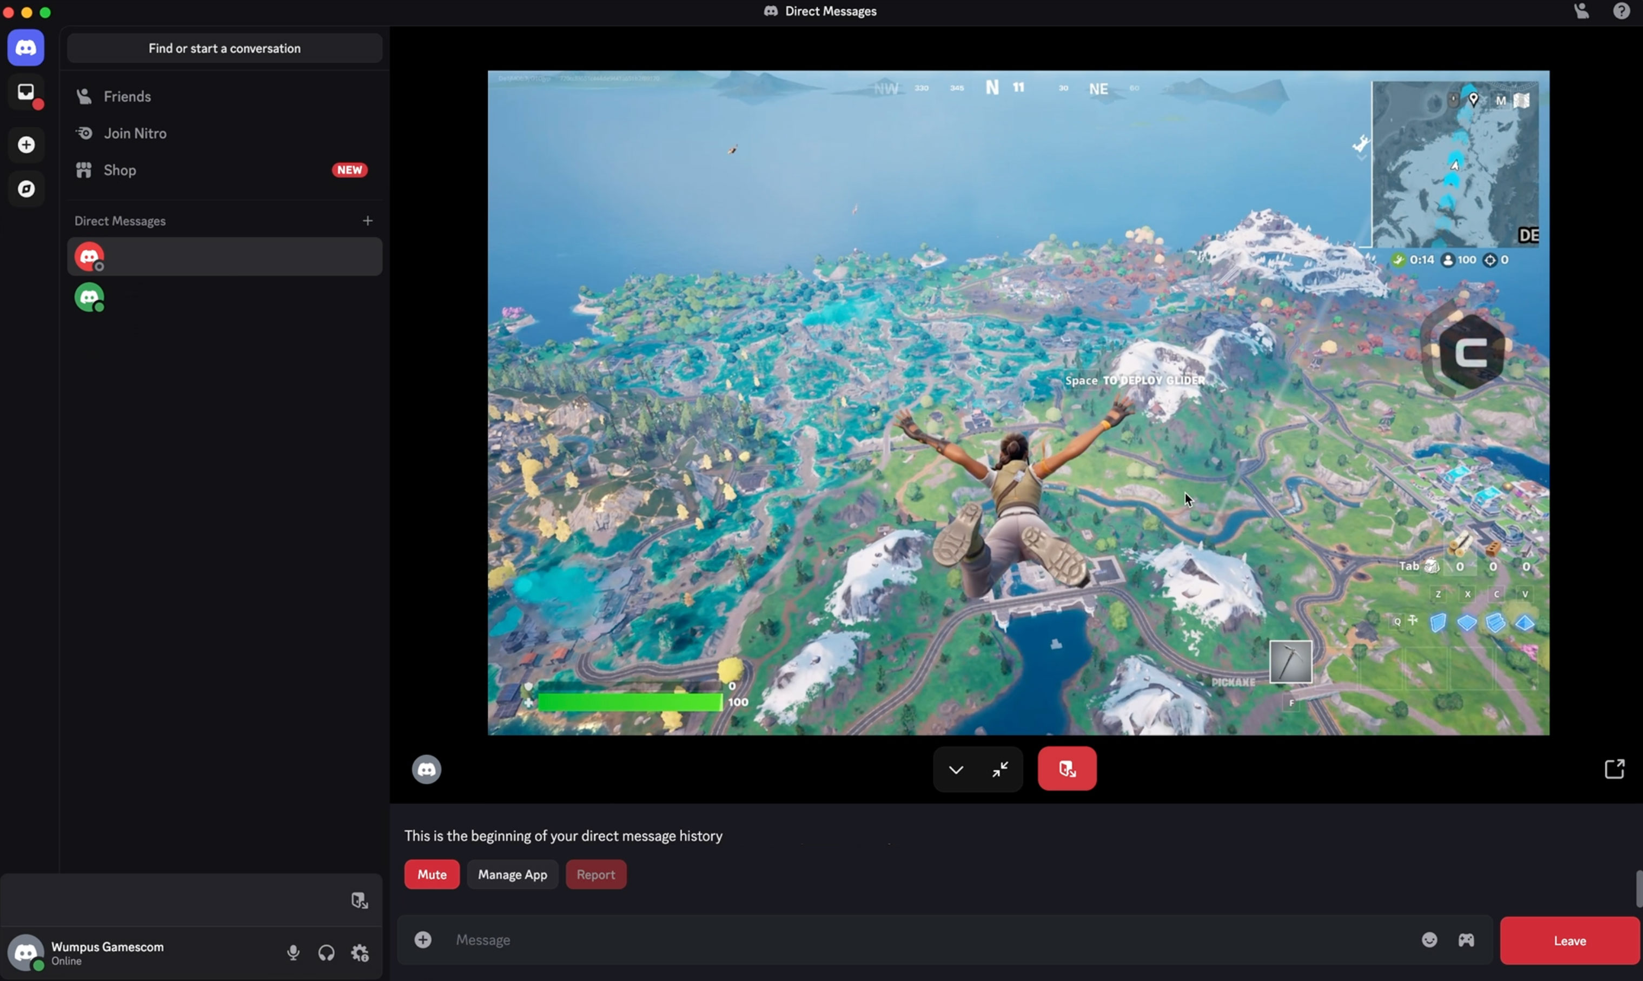Viewport: 1643px width, 981px height.
Task: Add a server using the plus icon
Action: point(26,145)
